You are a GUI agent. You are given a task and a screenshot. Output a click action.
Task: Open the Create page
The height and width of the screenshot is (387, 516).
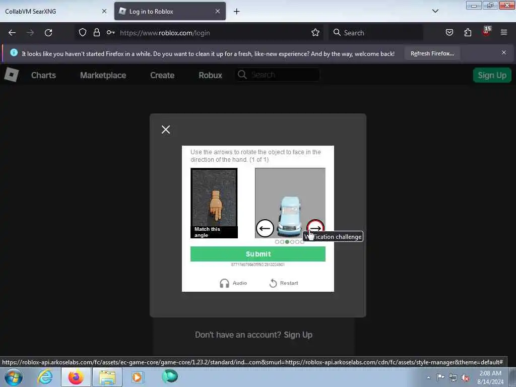[162, 76]
